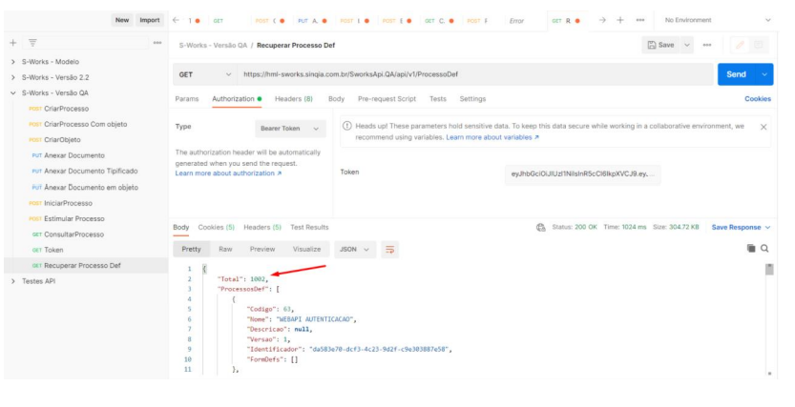This screenshot has height=407, width=795.
Task: Select the Visualize view
Action: coord(306,250)
